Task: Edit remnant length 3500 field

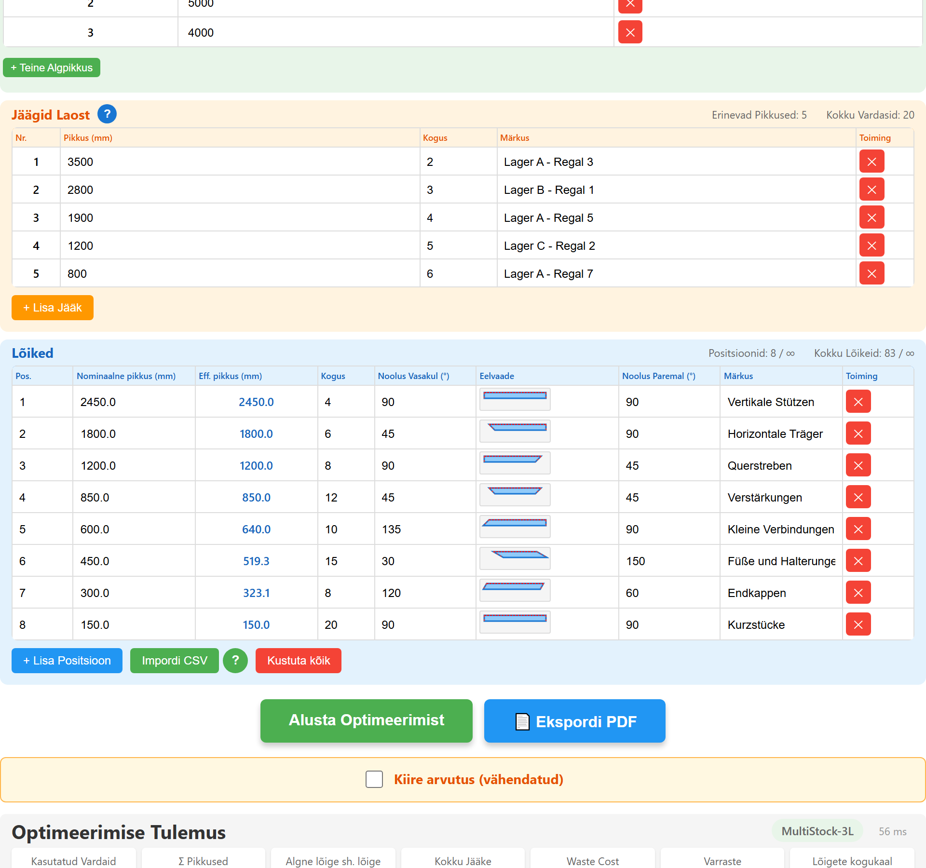Action: click(240, 162)
